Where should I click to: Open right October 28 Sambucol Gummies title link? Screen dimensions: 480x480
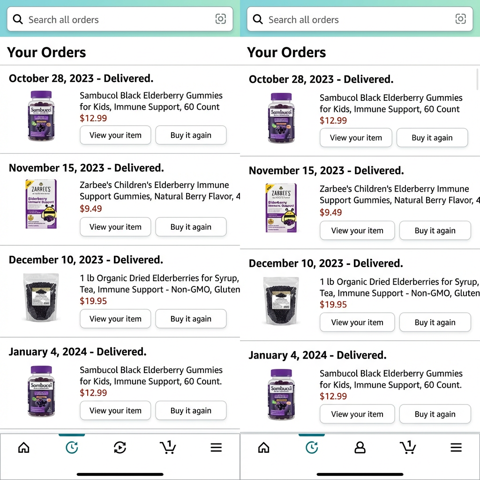tap(391, 104)
